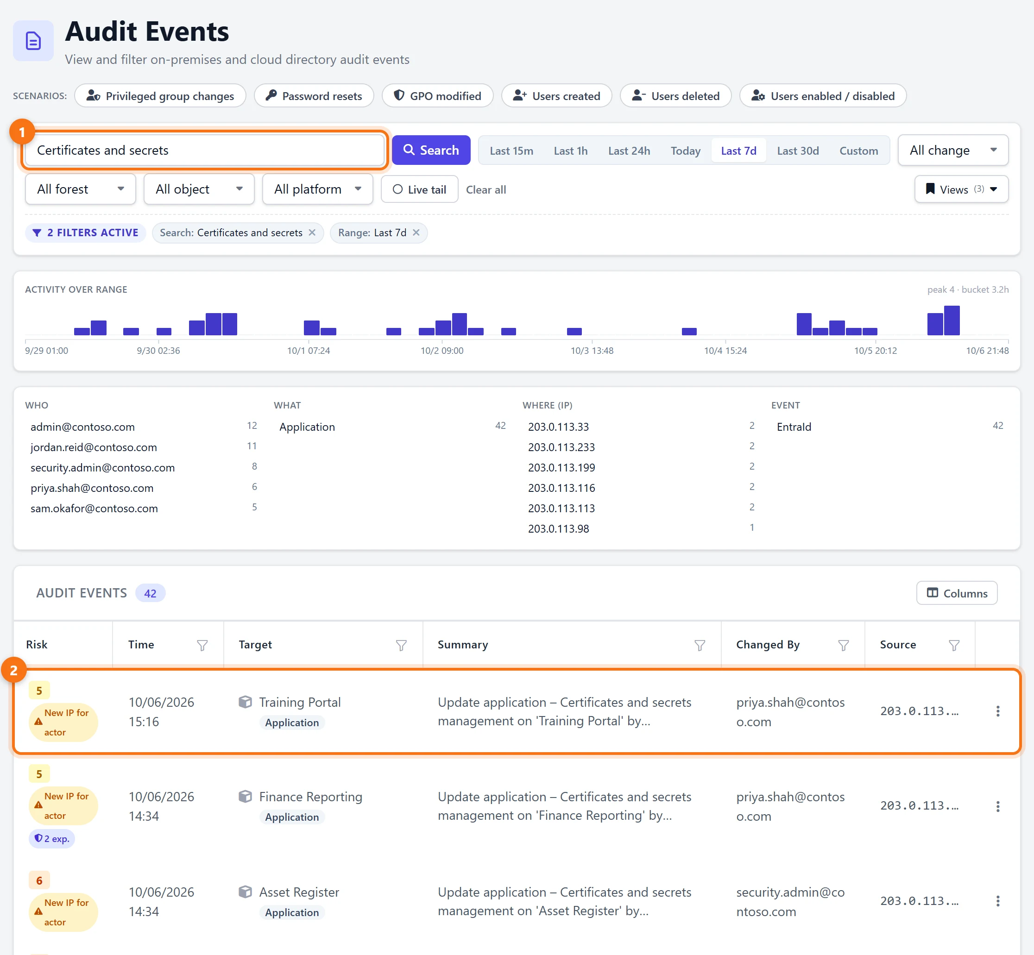Open the Columns chooser button

tap(957, 593)
